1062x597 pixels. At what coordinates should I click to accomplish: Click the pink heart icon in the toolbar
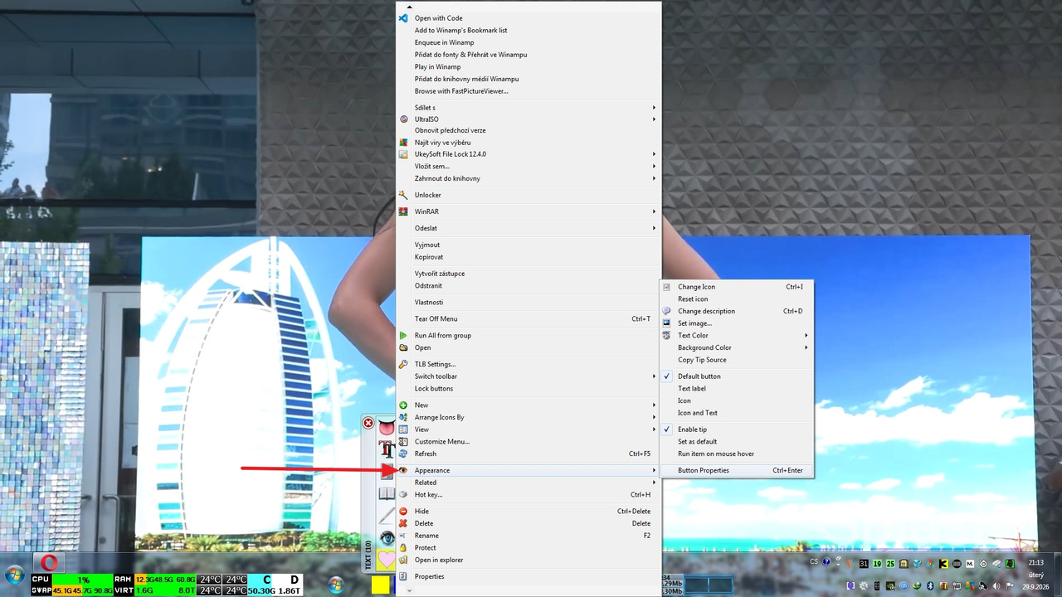click(x=387, y=561)
